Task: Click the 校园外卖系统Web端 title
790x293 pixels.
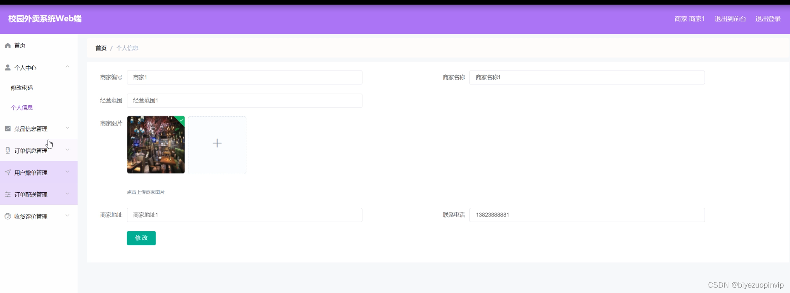Action: (x=45, y=18)
